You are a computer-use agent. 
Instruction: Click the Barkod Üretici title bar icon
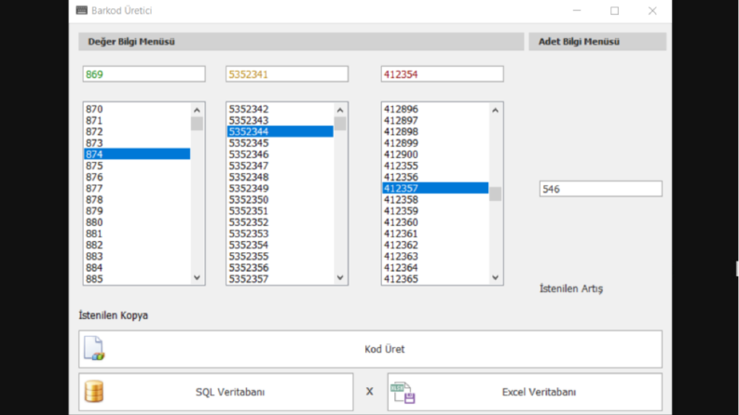pos(81,10)
